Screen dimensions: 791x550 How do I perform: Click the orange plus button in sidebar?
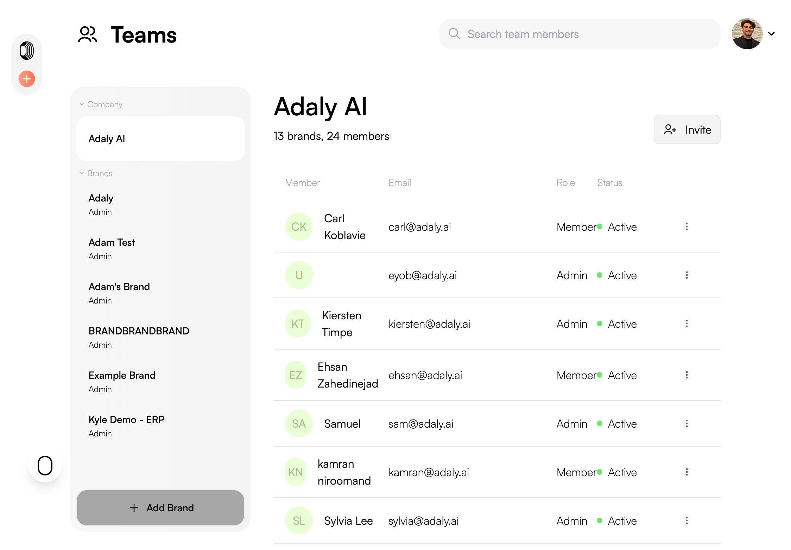[27, 79]
